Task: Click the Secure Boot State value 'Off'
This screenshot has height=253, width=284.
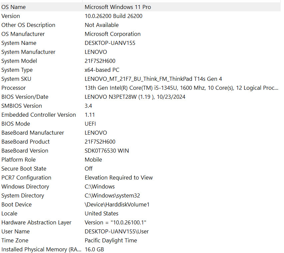Action: (89, 169)
